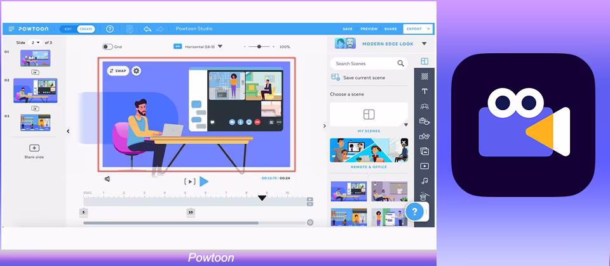Open the MY SCENES tile
The image size is (610, 266).
pos(369,115)
